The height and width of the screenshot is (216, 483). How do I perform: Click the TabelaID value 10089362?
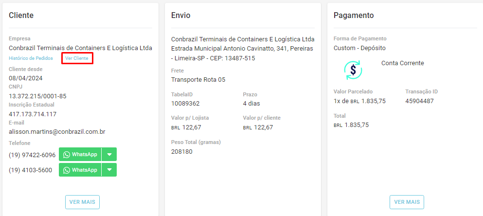185,104
